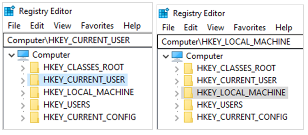
Task: Click the Registry Editor app icon in left window
Action: (x=10, y=12)
